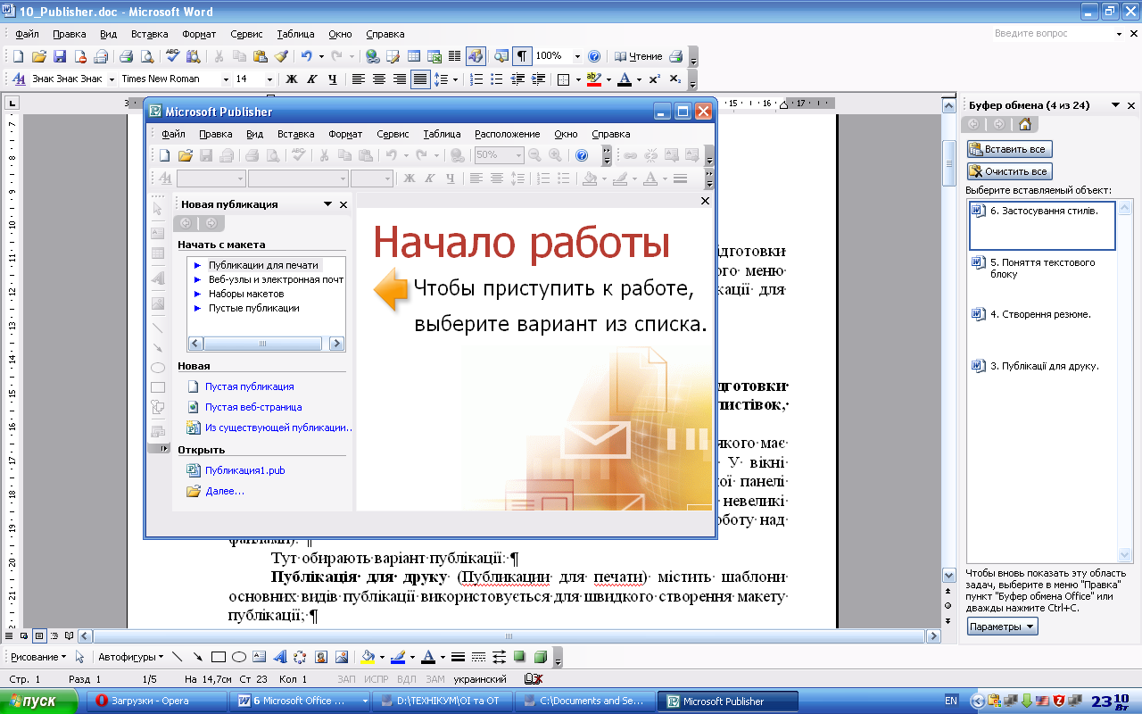Click Arrow tool in Word drawing toolbar
1142x714 pixels.
click(x=197, y=657)
